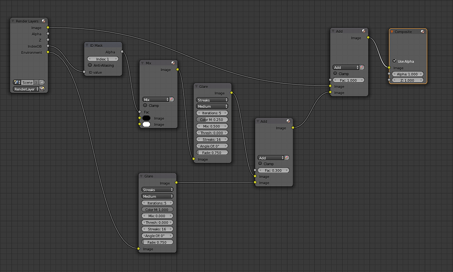Collapse Mix node with header triangle
Viewport: 453px width, 272px height.
[x=142, y=63]
